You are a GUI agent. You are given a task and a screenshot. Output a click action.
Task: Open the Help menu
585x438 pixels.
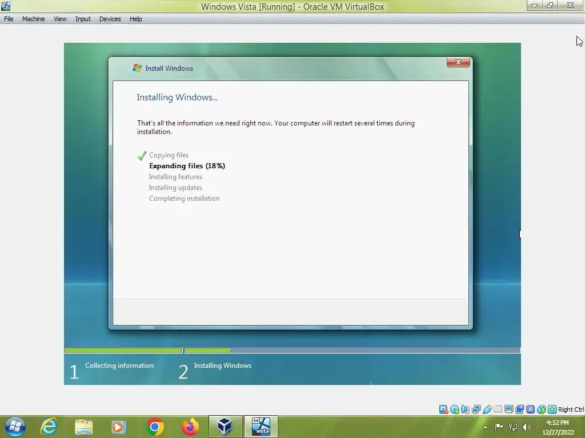point(135,19)
